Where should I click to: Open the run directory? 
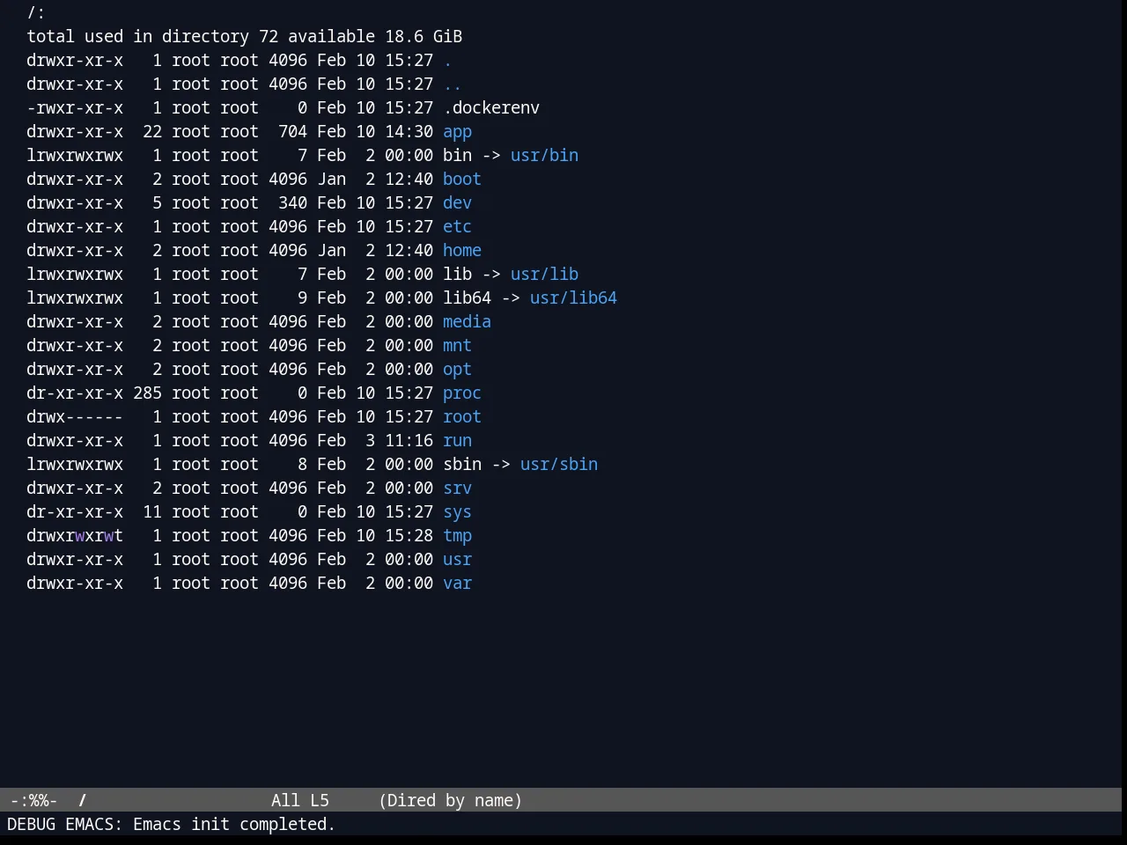457,440
